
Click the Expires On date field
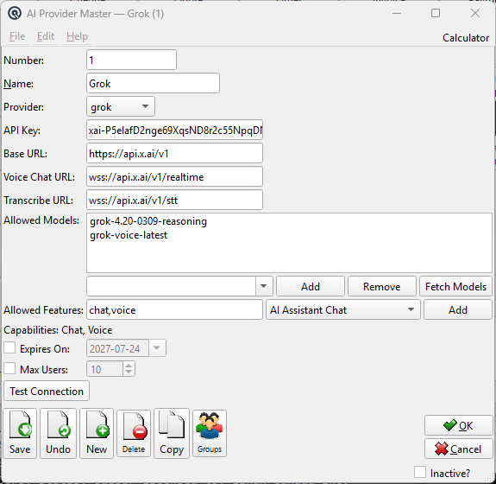pyautogui.click(x=117, y=348)
